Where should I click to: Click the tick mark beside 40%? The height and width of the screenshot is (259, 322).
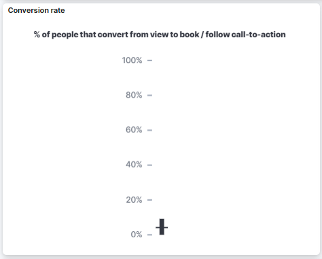point(149,165)
